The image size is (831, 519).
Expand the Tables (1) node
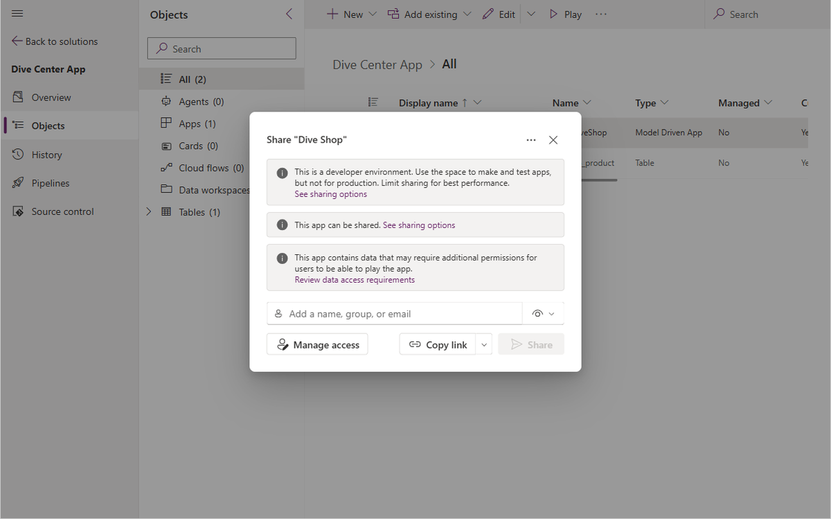(148, 212)
